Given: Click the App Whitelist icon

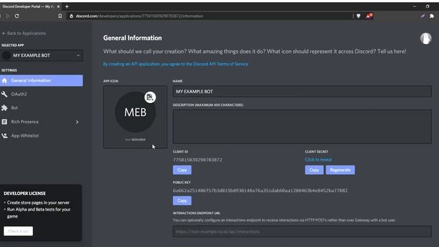Looking at the screenshot, I should click(5, 136).
